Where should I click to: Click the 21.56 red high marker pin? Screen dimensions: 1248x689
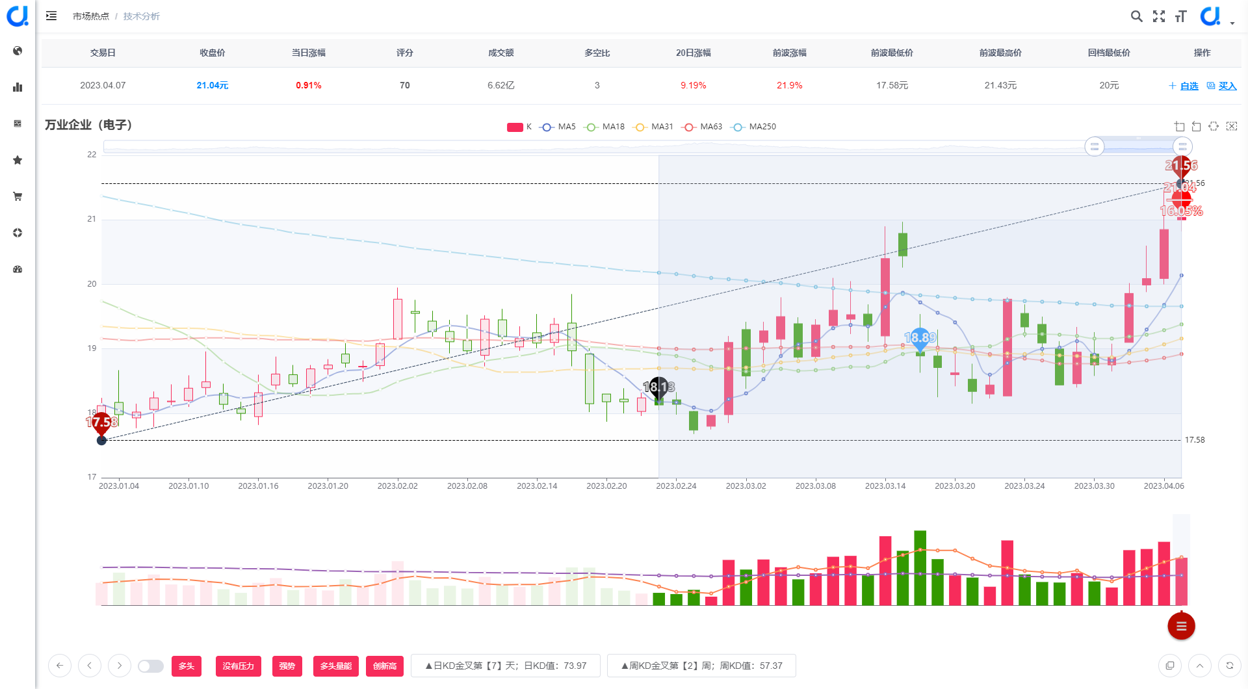pos(1181,166)
